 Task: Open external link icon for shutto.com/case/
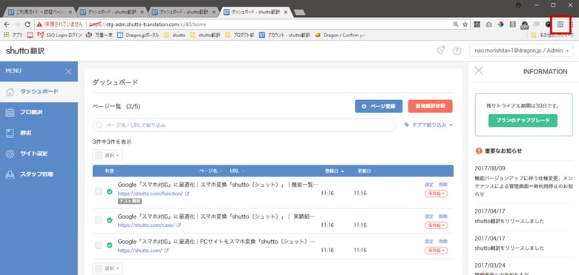[x=179, y=225]
